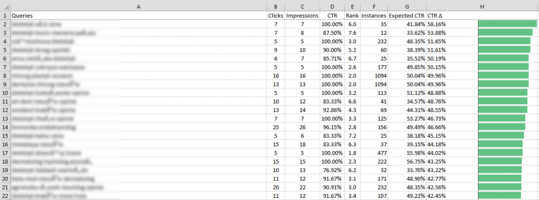
Task: Click the Instances value 113
Action: [x=382, y=93]
